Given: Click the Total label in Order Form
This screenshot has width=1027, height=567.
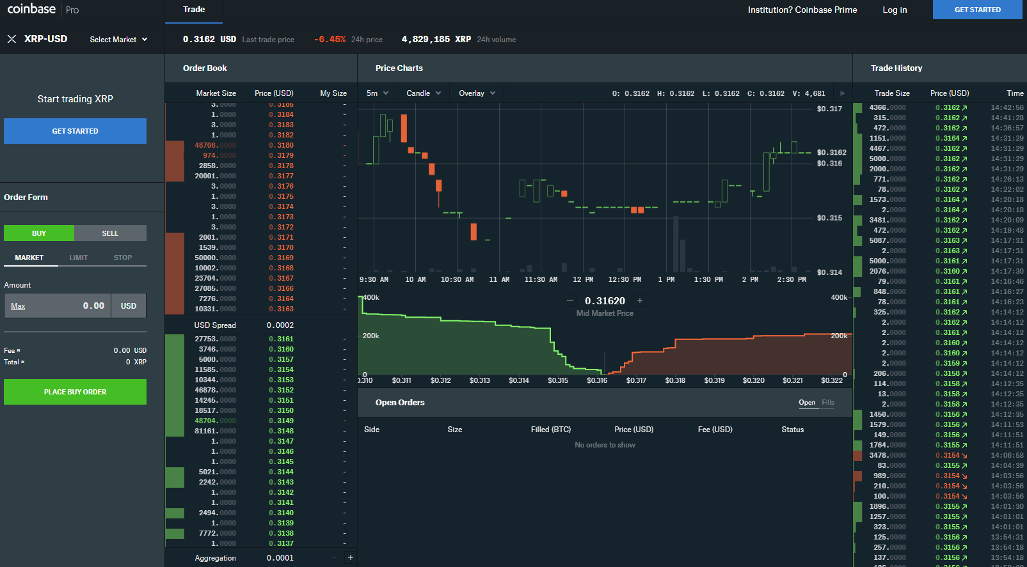Looking at the screenshot, I should pyautogui.click(x=14, y=362).
